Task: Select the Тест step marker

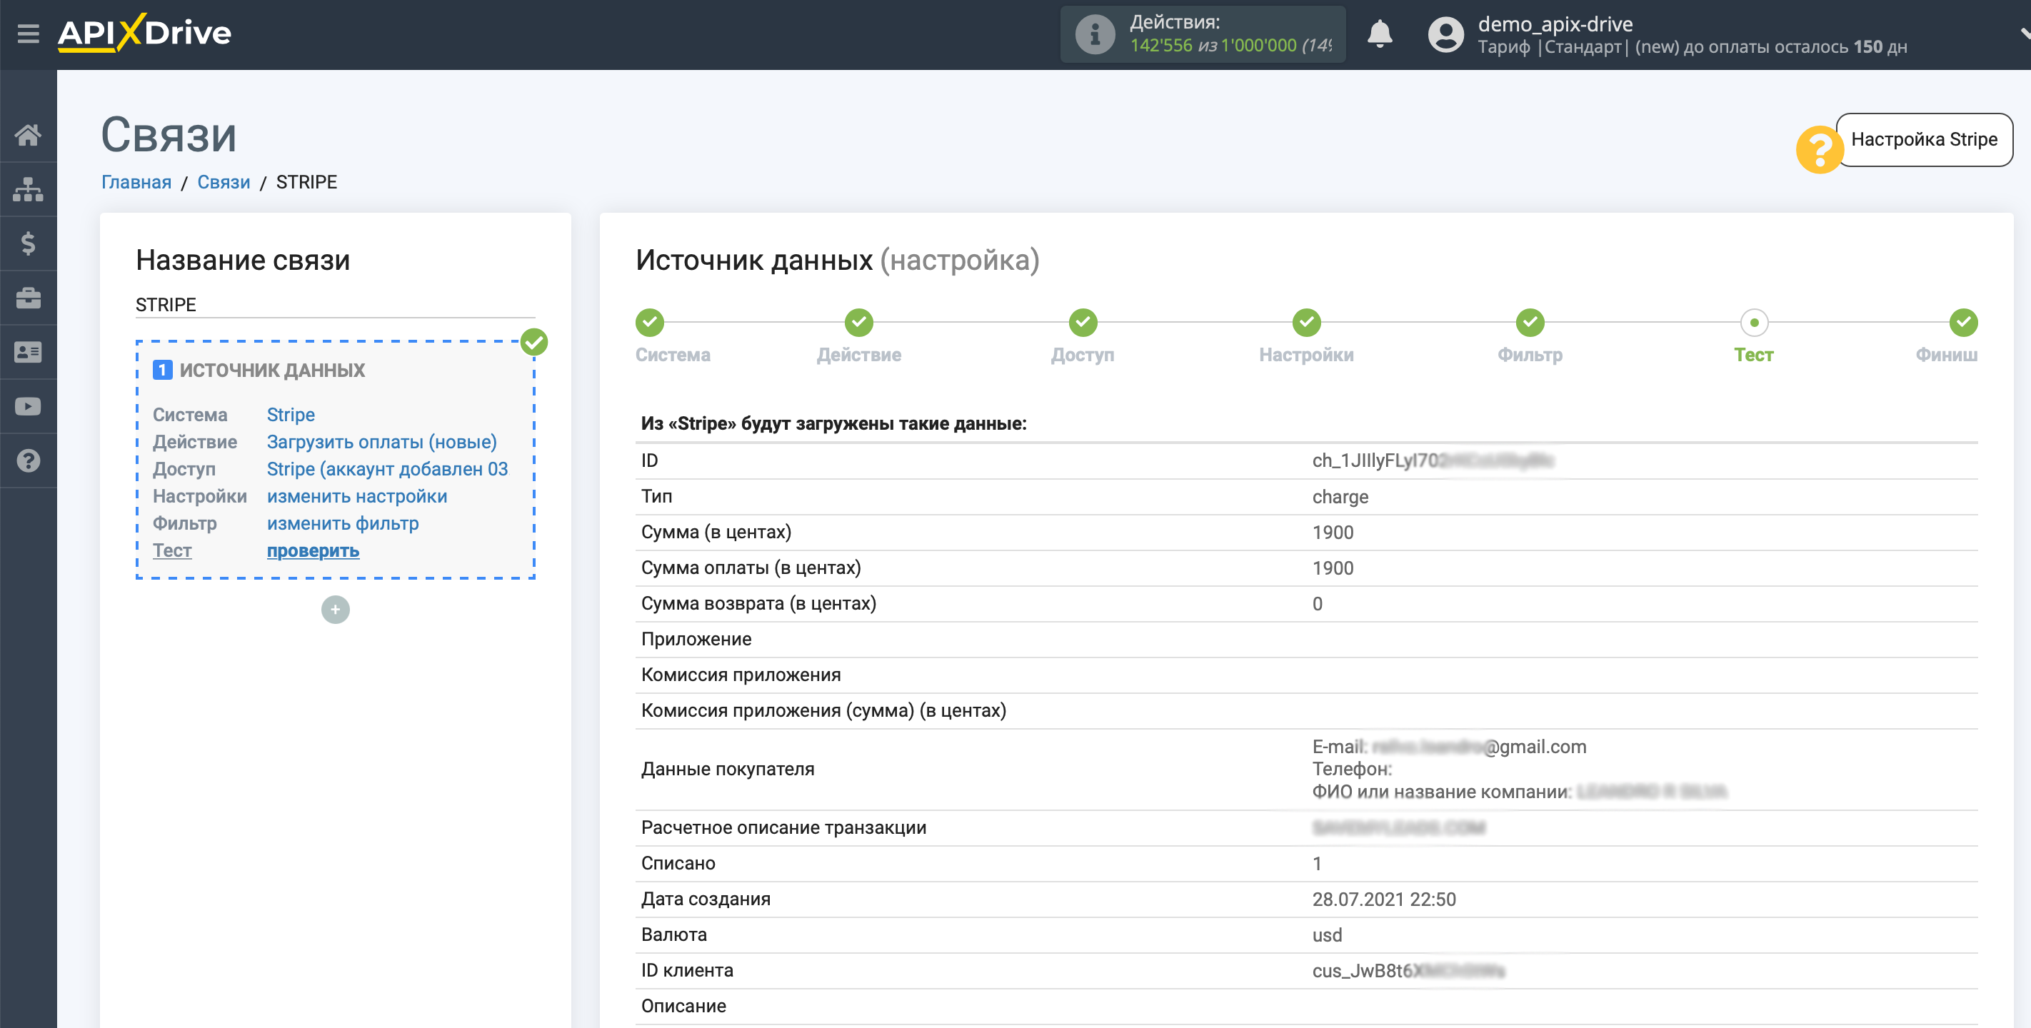Action: coord(1754,323)
